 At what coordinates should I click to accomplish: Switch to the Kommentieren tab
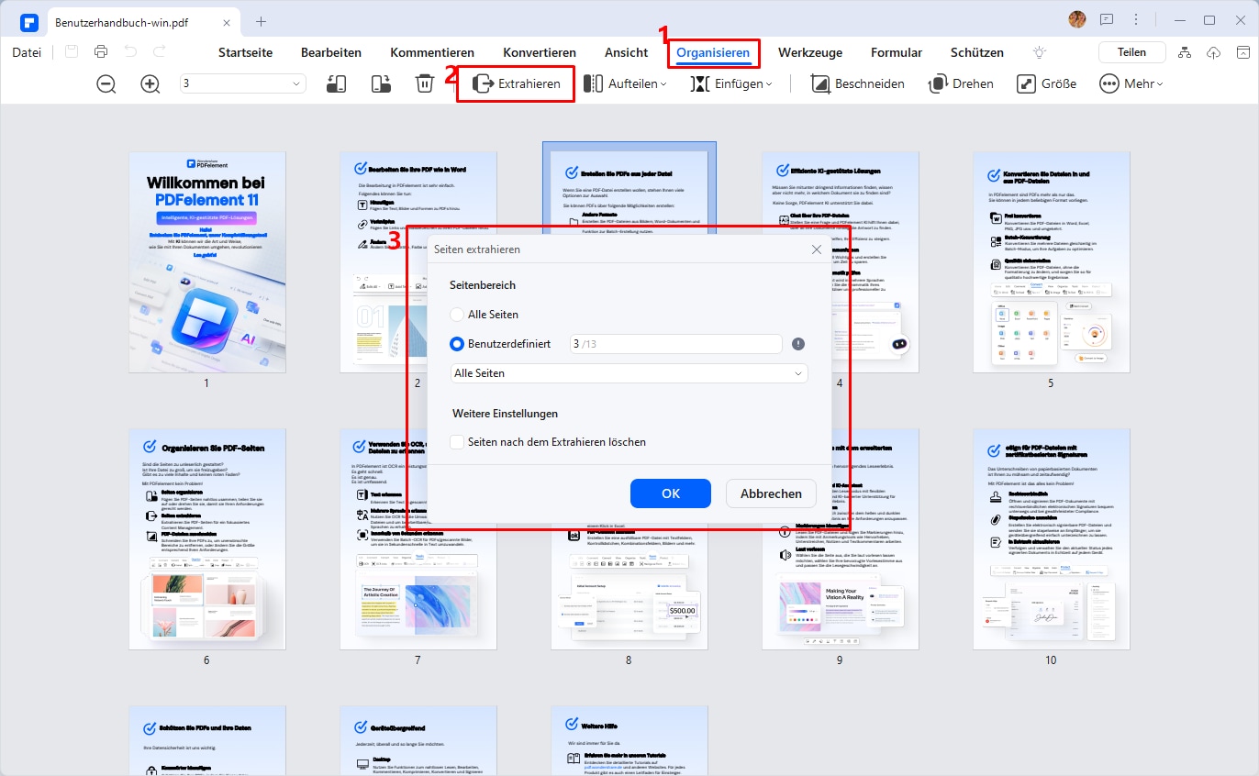point(432,52)
